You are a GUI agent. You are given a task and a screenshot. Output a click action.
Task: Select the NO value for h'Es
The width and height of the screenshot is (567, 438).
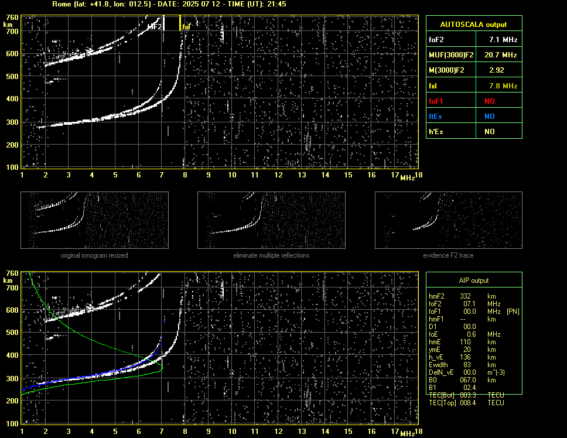click(490, 132)
